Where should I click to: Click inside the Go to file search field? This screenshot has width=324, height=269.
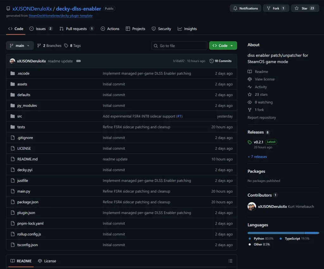[179, 45]
